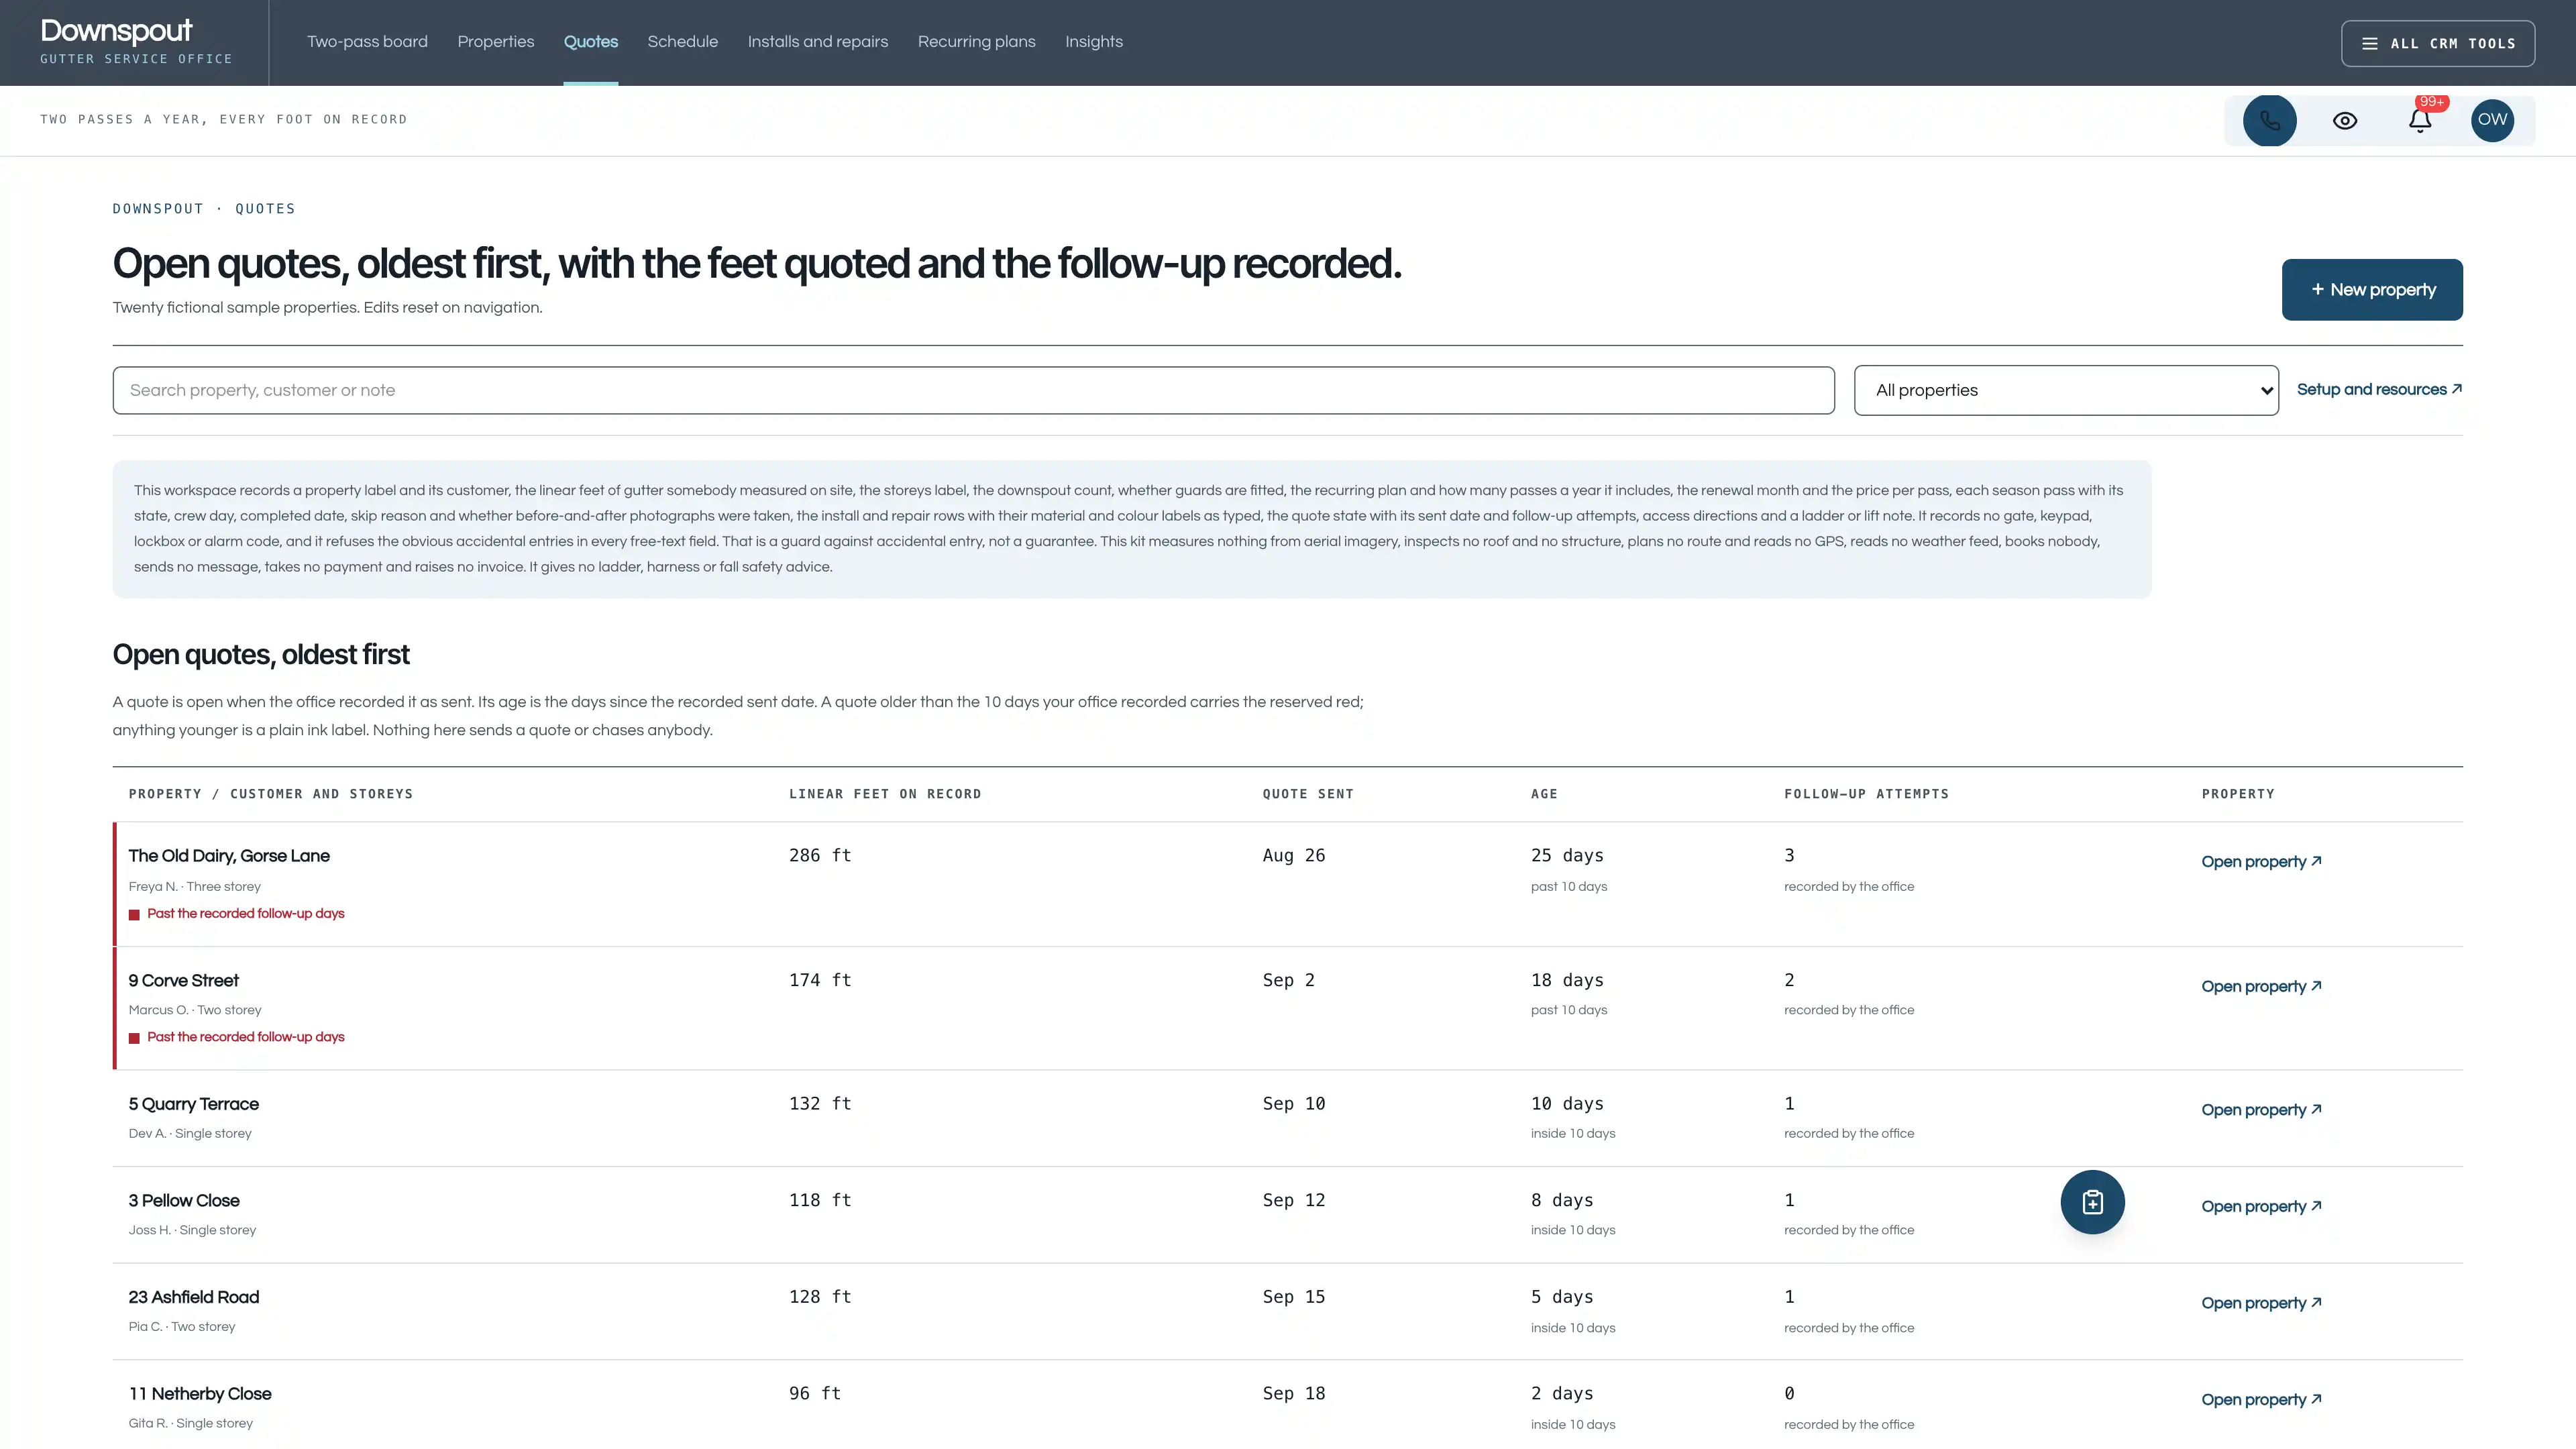
Task: Click the New property button
Action: pos(2372,290)
